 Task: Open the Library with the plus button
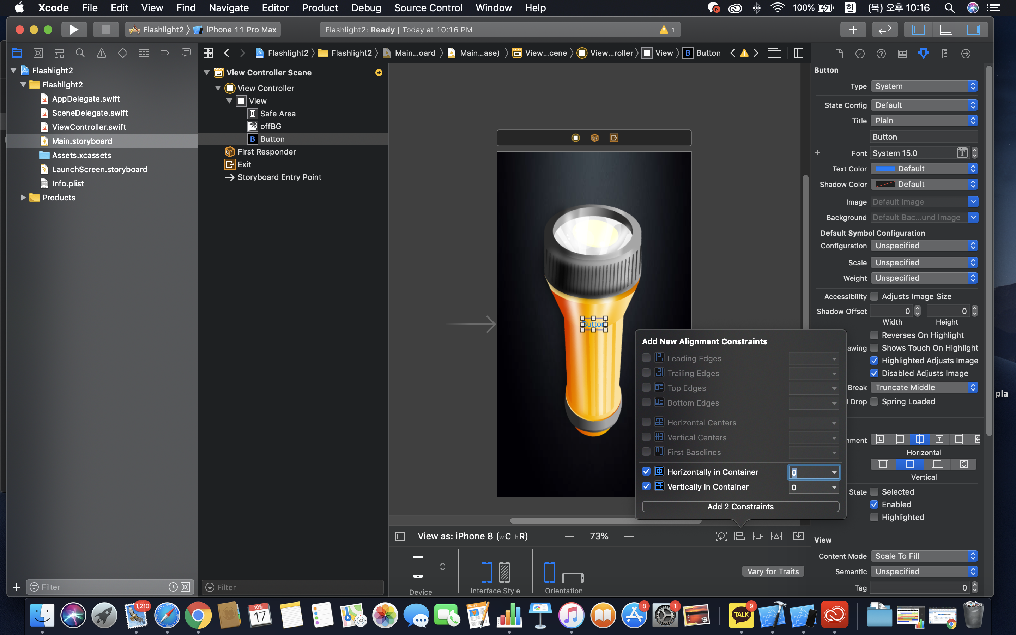853,29
